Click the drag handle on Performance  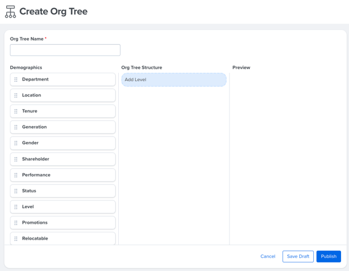16,175
